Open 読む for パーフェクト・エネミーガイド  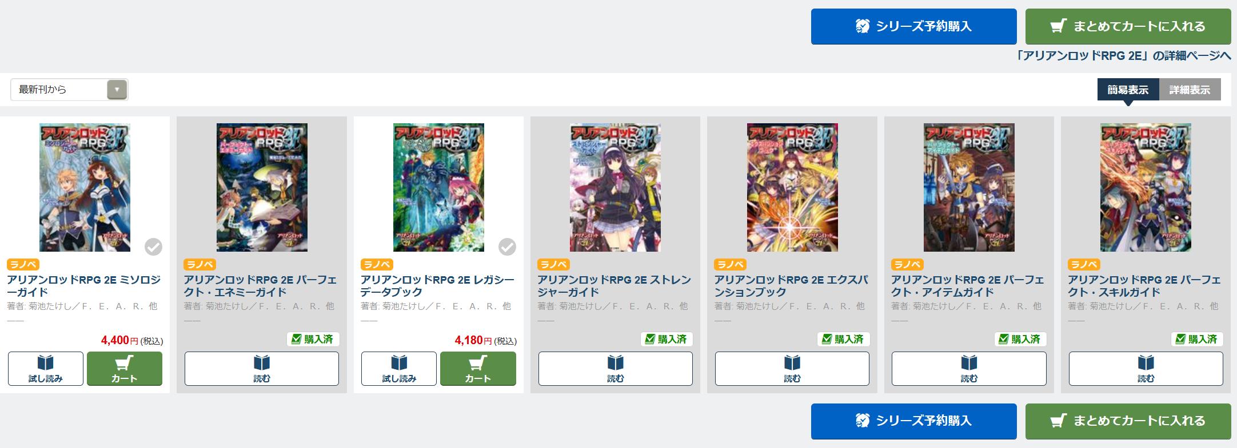click(x=262, y=369)
